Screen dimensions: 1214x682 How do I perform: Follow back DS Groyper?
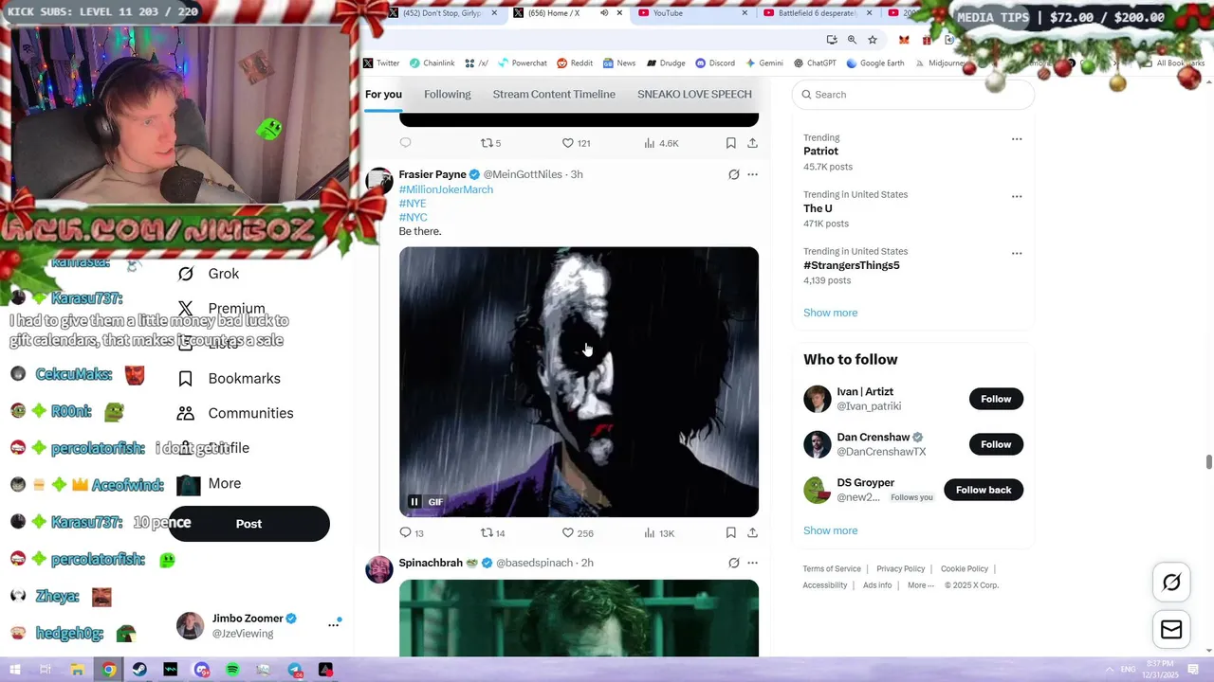984,490
